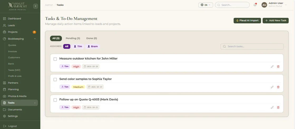Click the Plaud AI Import button

[x=247, y=21]
